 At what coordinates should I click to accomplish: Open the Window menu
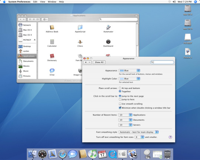coord(52,1)
